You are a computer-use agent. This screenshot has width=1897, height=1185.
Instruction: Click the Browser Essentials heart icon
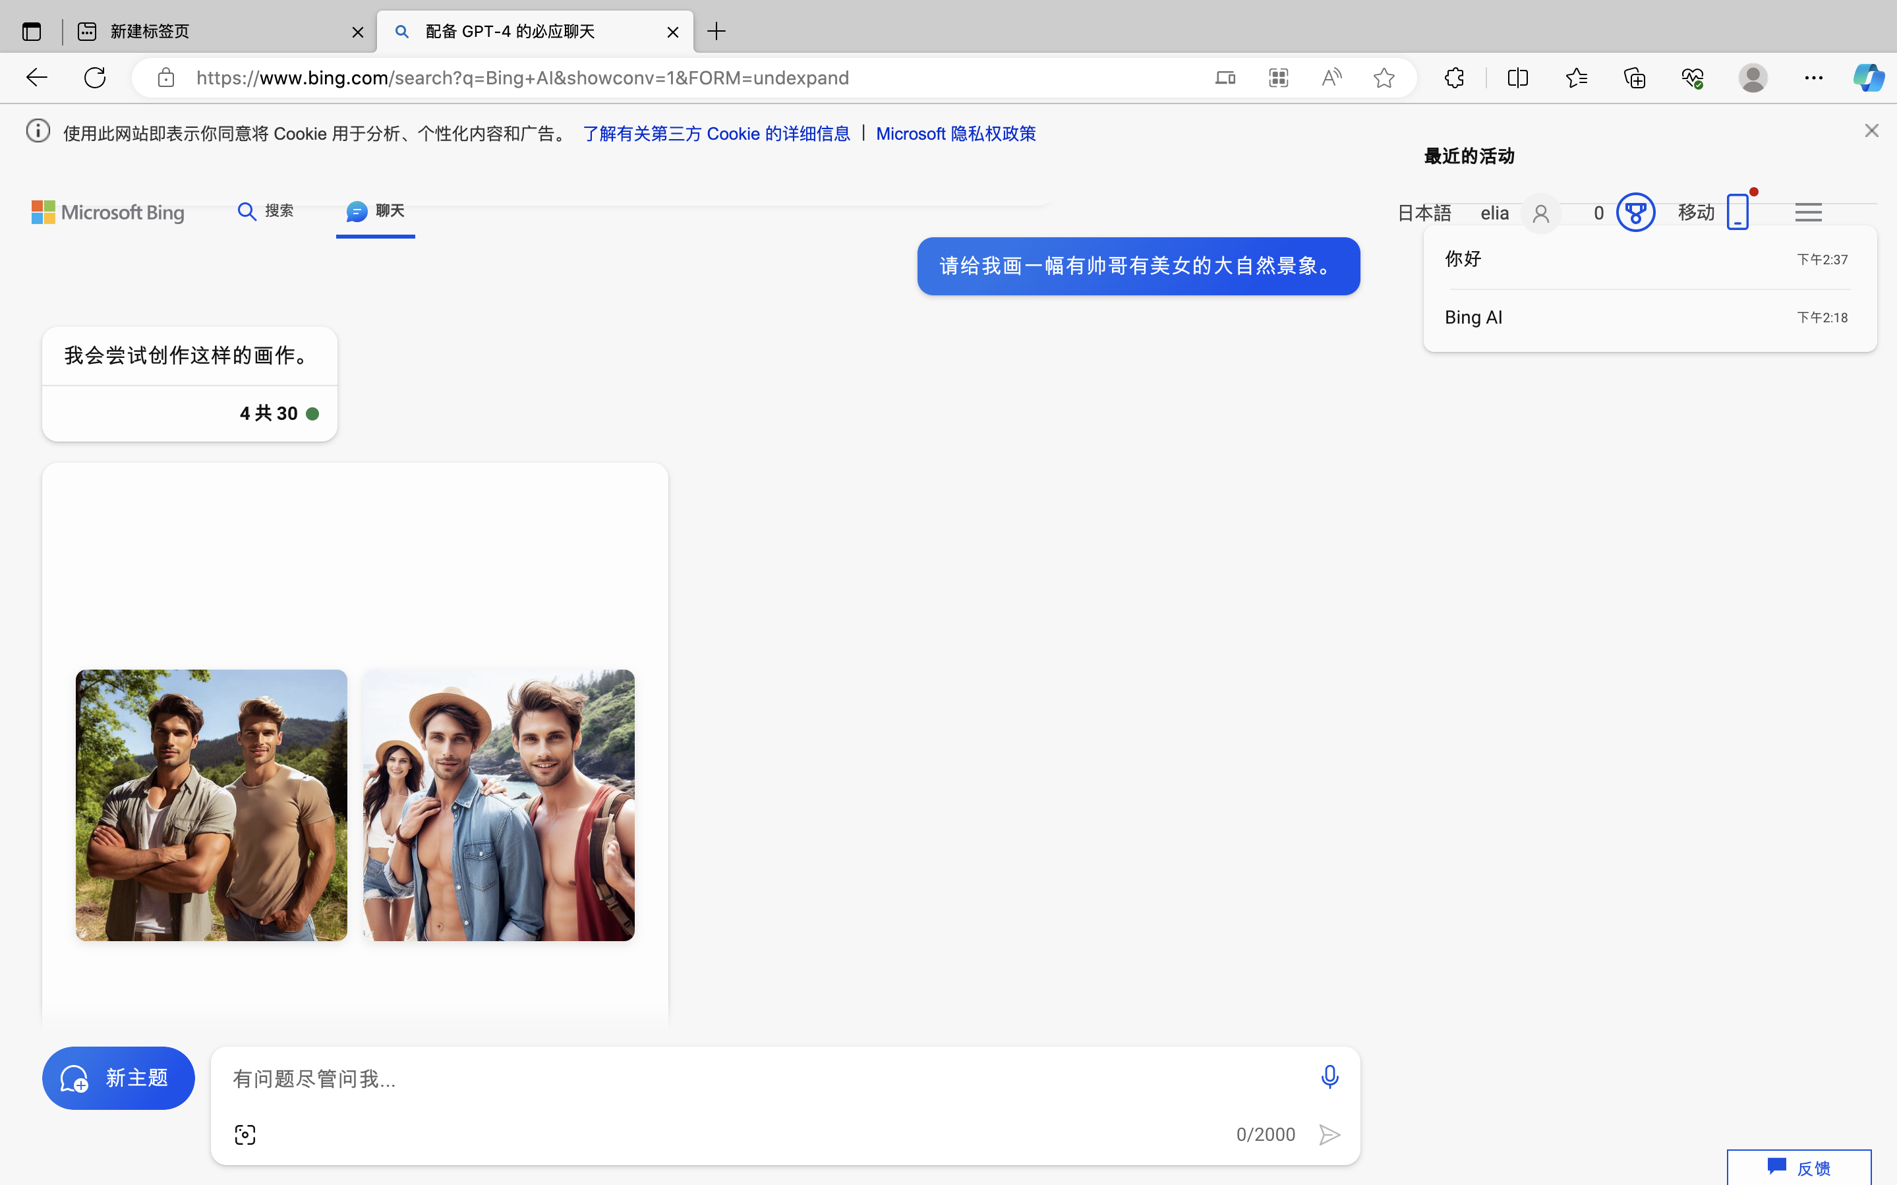tap(1693, 78)
